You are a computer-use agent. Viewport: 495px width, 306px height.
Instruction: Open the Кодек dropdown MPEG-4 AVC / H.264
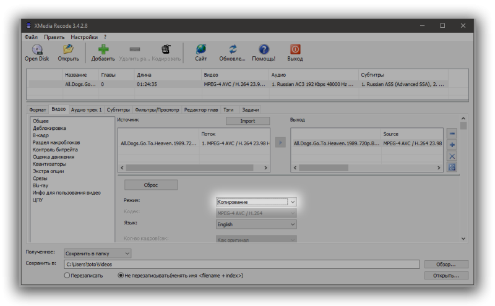[x=256, y=213]
